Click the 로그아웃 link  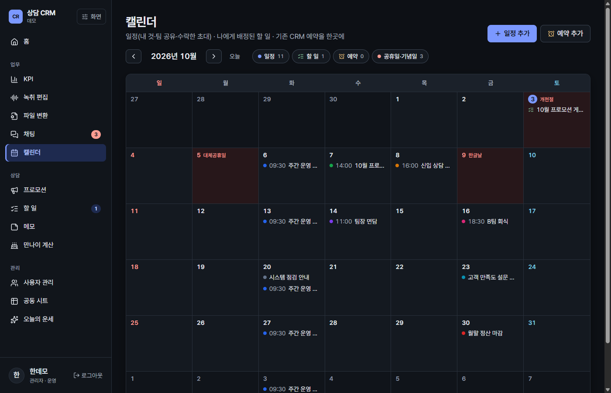88,376
